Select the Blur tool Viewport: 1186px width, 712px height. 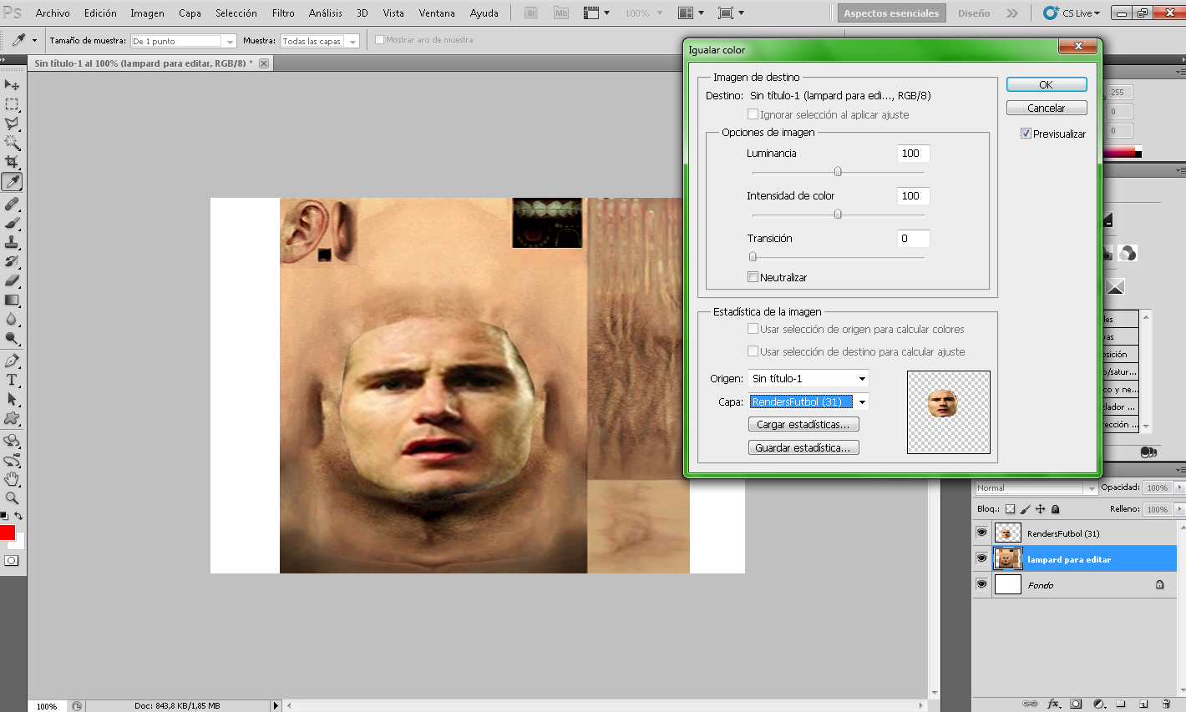(x=12, y=319)
